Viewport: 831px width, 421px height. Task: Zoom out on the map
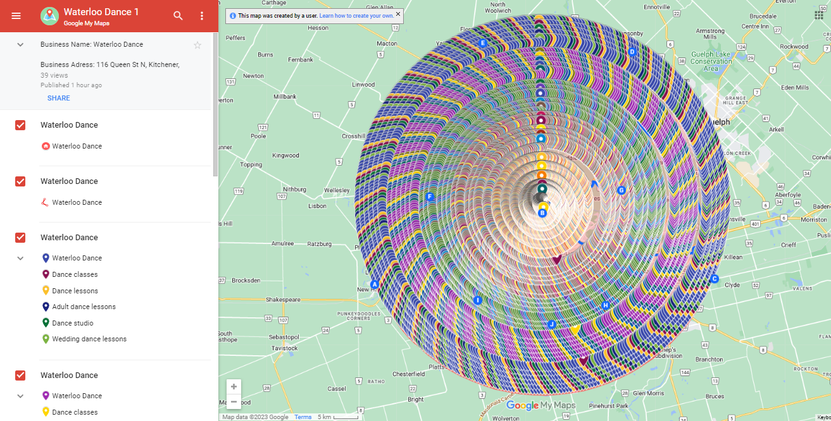[234, 401]
